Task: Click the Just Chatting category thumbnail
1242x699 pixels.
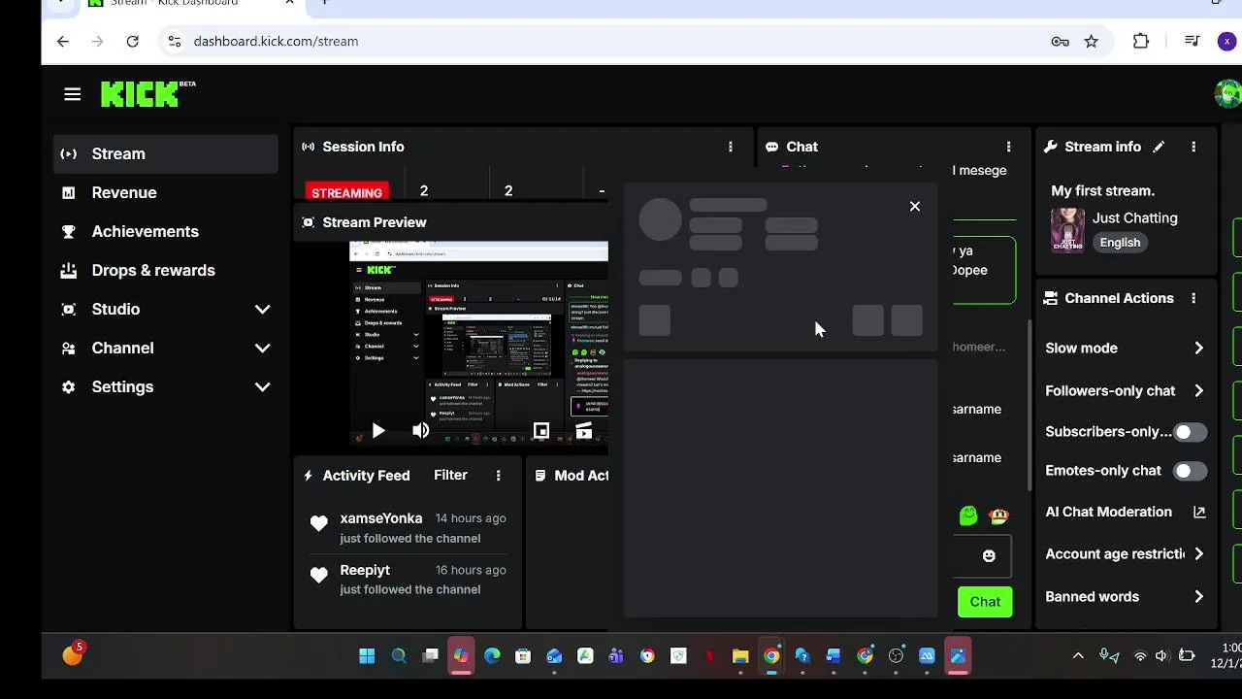Action: point(1067,230)
